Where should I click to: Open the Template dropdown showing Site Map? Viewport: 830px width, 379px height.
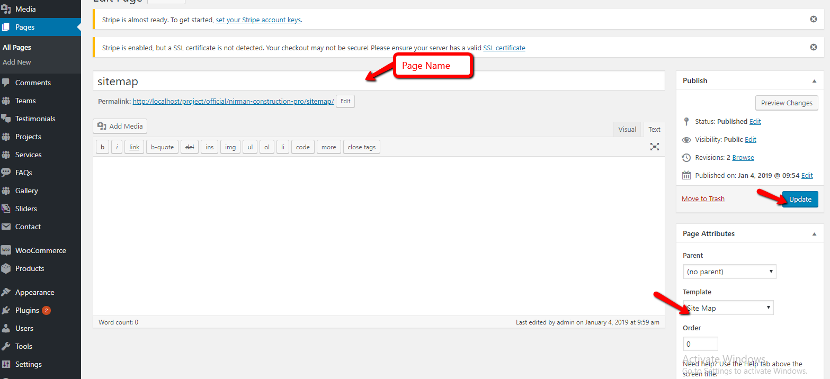729,308
